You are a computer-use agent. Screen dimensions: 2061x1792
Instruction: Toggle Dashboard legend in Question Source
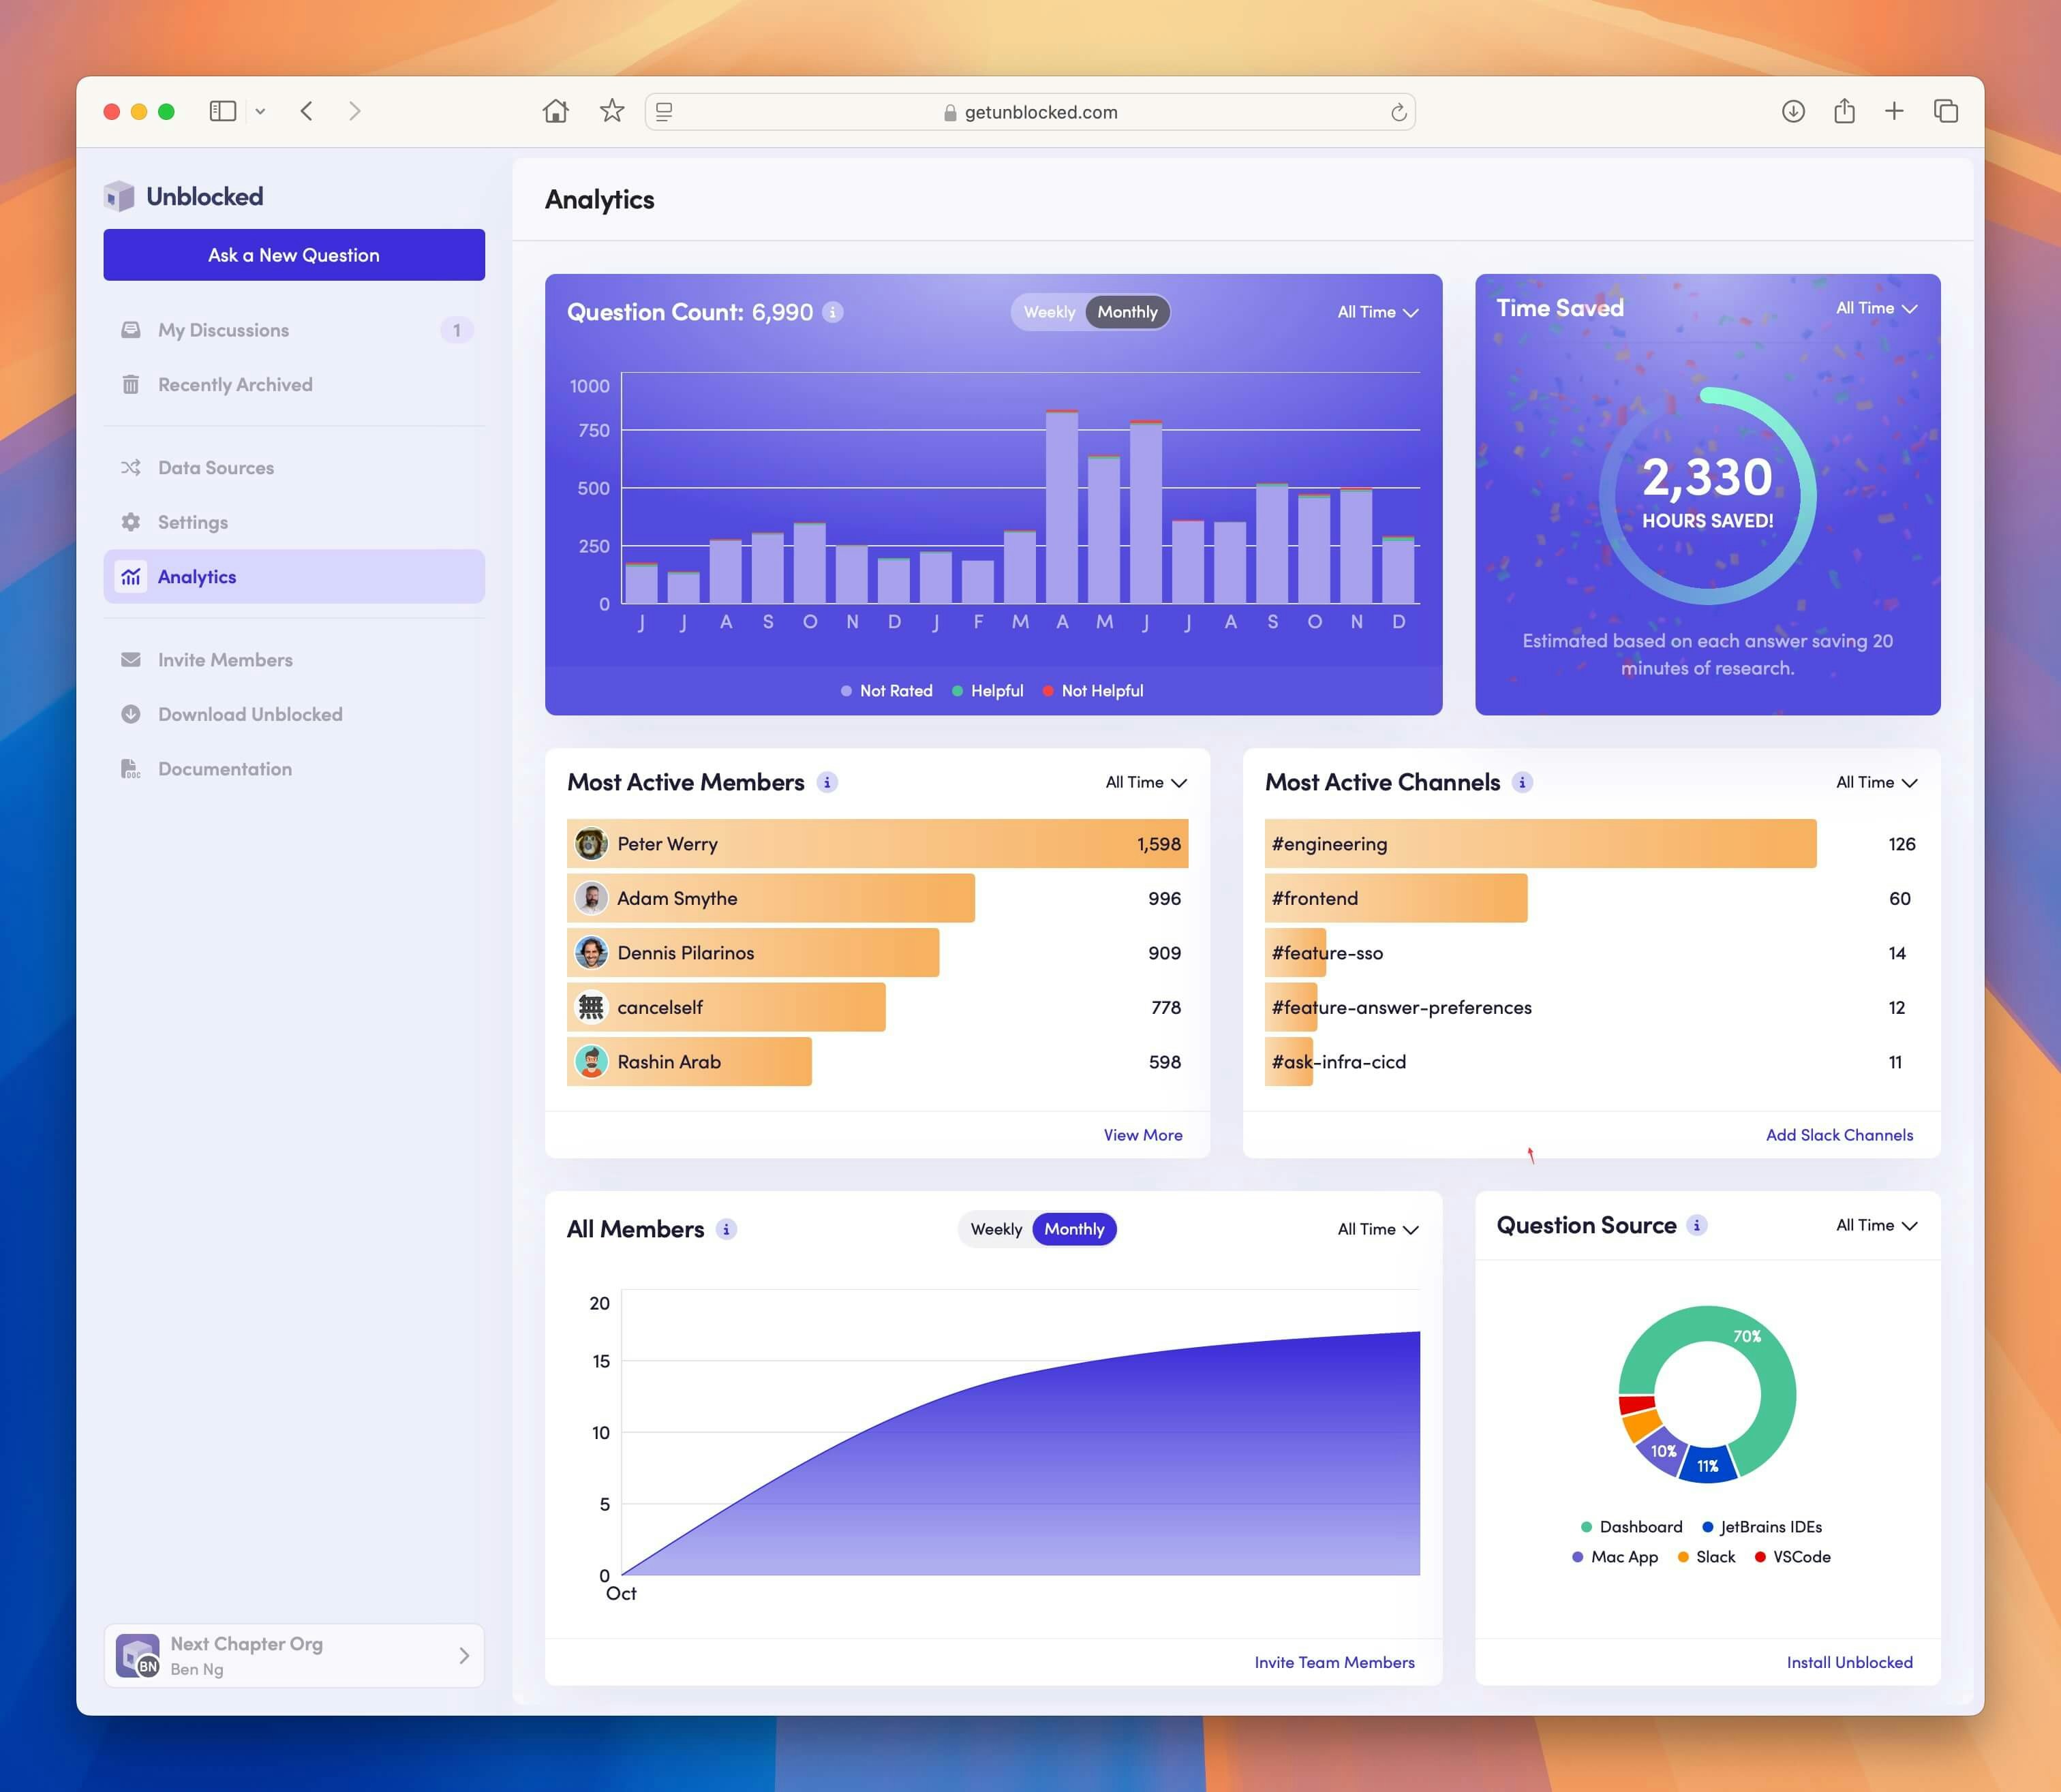[1632, 1527]
